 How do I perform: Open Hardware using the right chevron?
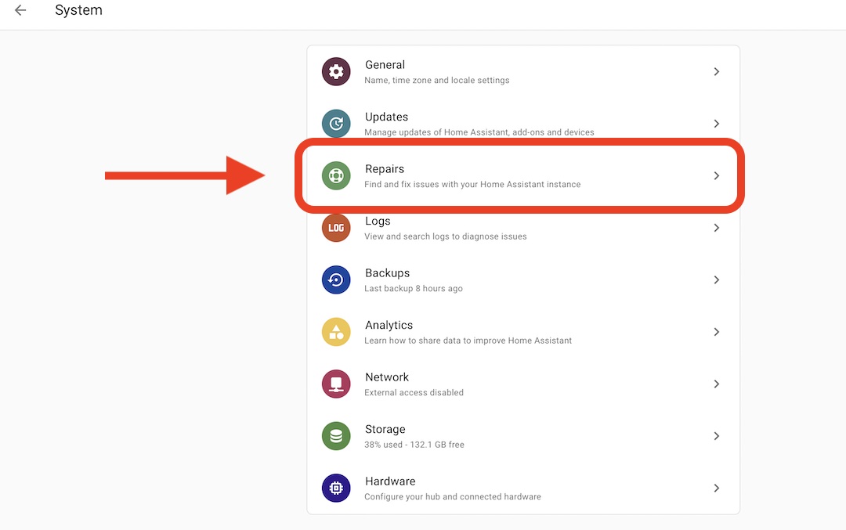tap(717, 488)
